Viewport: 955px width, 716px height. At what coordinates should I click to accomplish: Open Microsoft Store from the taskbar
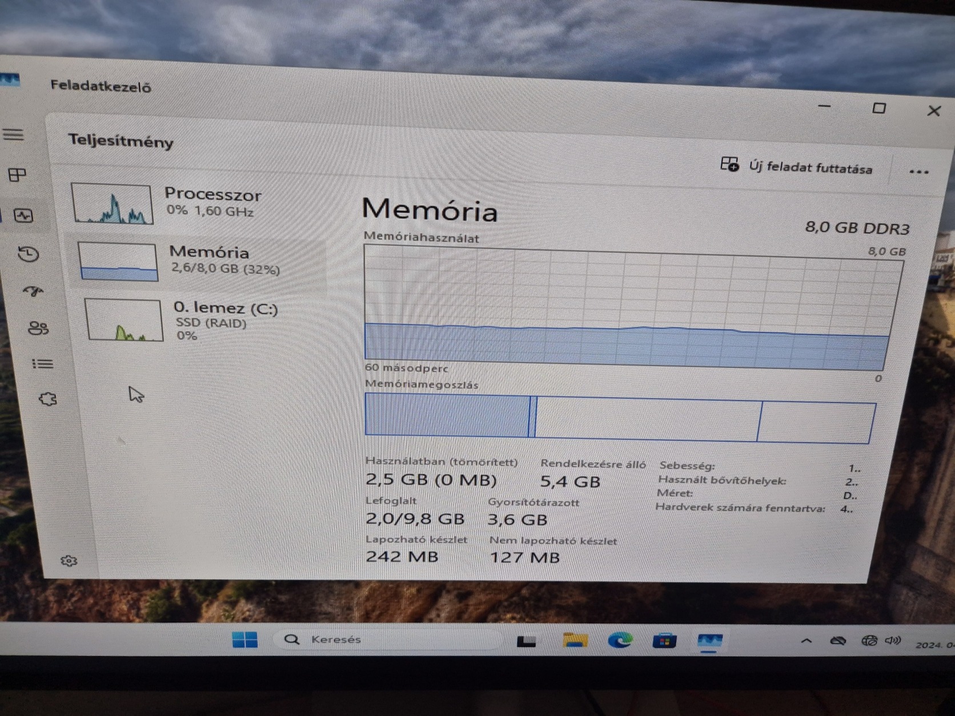click(664, 641)
